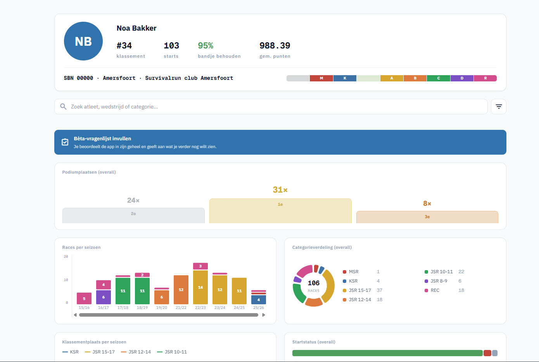Click the NB avatar circle
Image resolution: width=539 pixels, height=362 pixels.
point(83,41)
